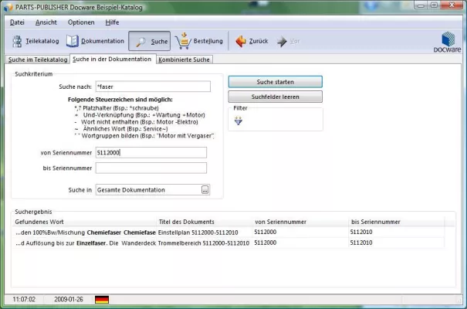Click the German flag language icon
Image resolution: width=467 pixels, height=309 pixels.
(101, 298)
